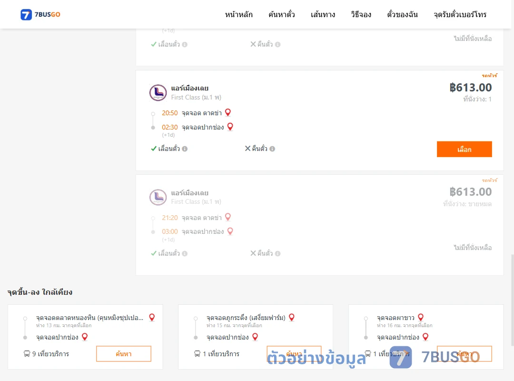Image resolution: width=514 pixels, height=381 pixels.
Task: Show คืนตั๋ว info icon on 20:50 trip
Action: coord(272,149)
